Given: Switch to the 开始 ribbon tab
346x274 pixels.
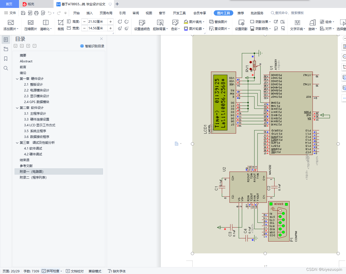Looking at the screenshot, I should point(76,13).
